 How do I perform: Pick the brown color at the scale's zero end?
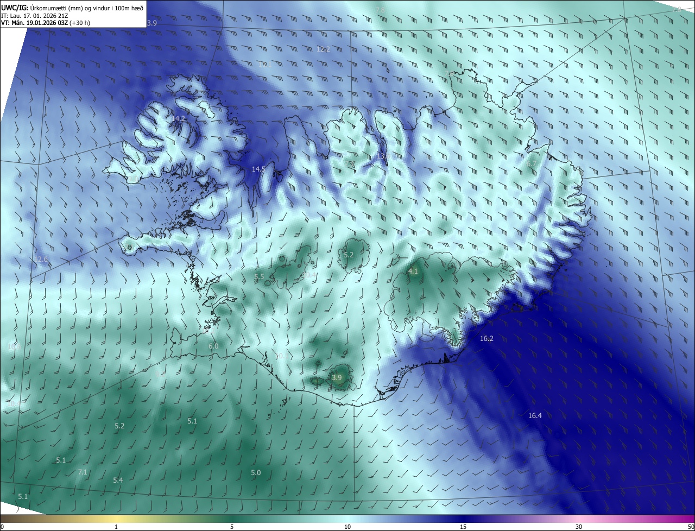[3, 519]
